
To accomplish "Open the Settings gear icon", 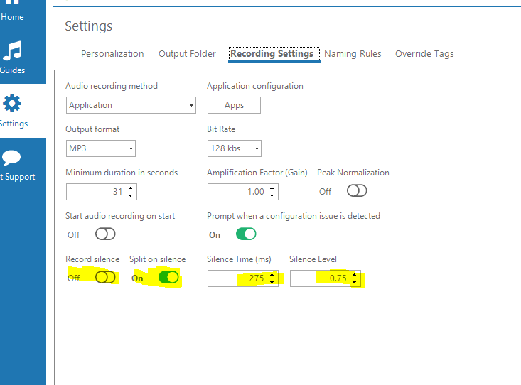I will [x=12, y=103].
